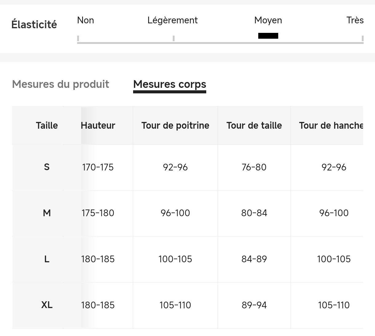This screenshot has height=336, width=375.
Task: Click the Tour de poitrine header
Action: coord(175,125)
